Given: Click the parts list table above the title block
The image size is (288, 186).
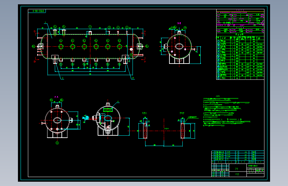Looking at the screenshot, I should pos(238,157).
